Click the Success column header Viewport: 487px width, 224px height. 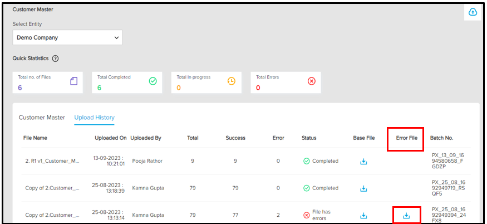pos(235,138)
